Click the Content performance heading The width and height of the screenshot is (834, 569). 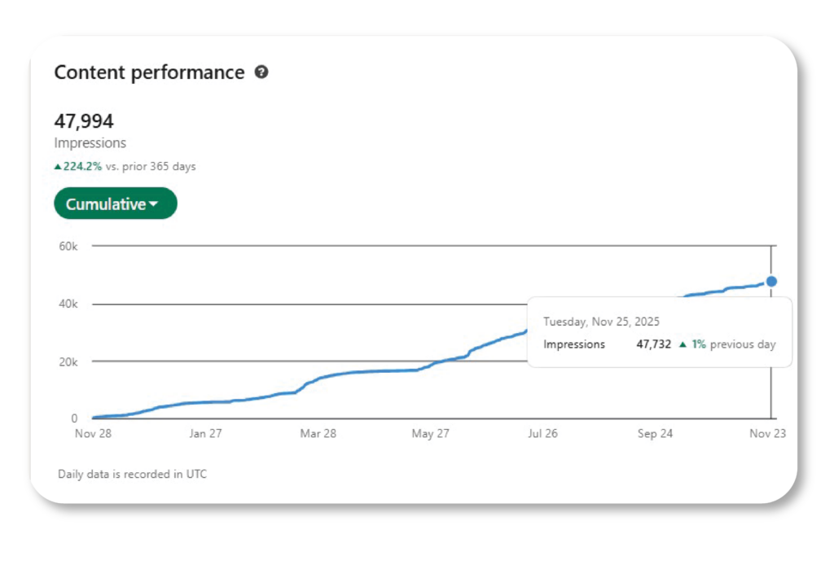[x=149, y=72]
